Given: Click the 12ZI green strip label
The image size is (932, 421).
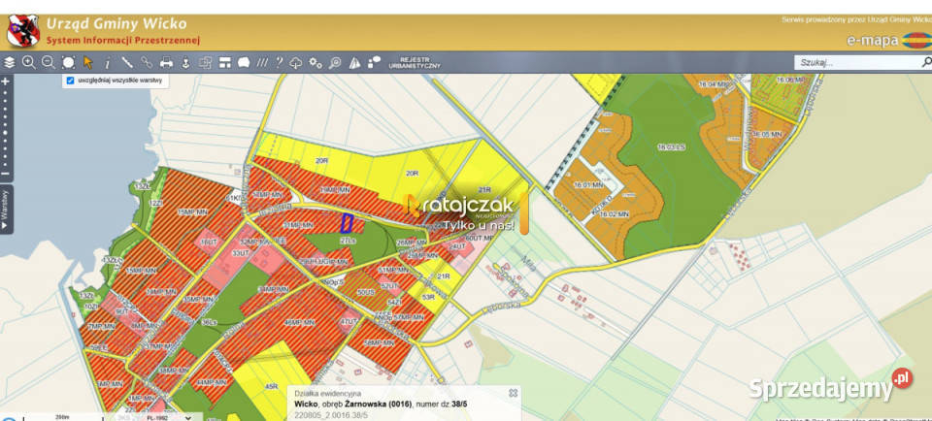Looking at the screenshot, I should point(155,203).
